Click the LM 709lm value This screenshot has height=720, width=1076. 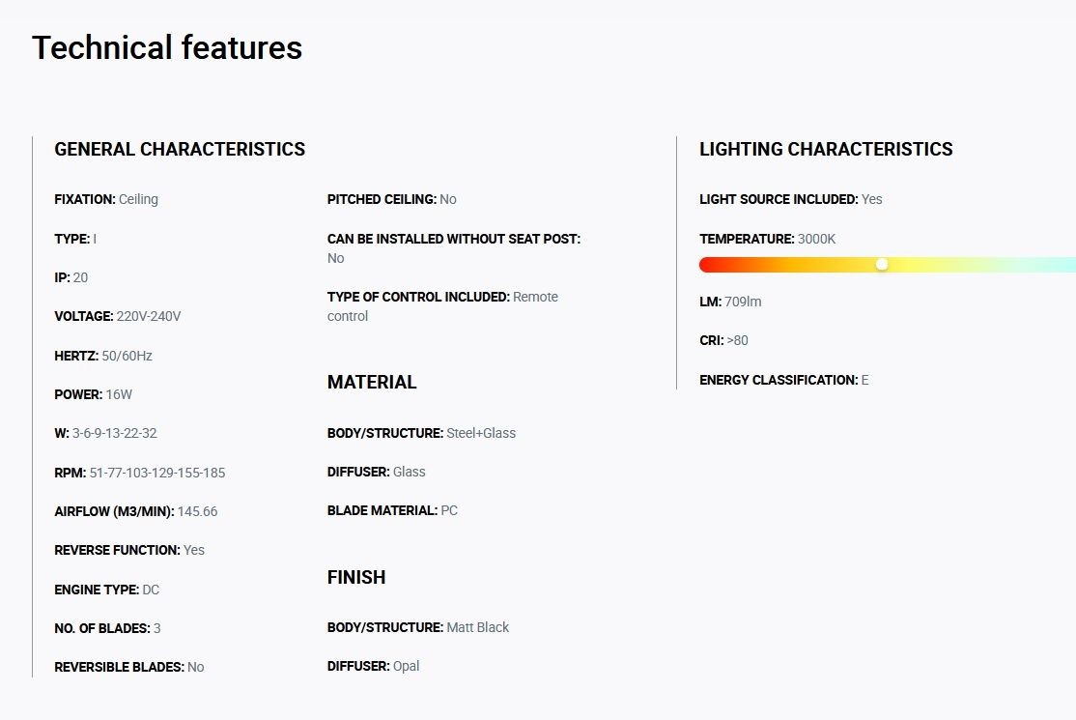[743, 302]
